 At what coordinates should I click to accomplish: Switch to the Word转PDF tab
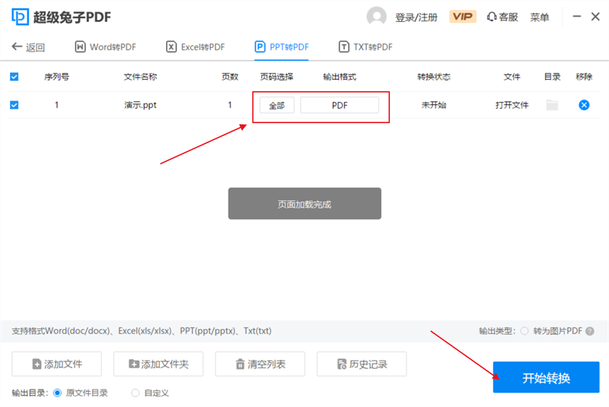[105, 47]
